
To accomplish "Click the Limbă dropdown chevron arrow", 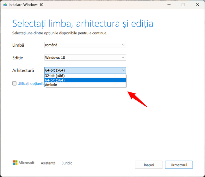I will click(x=123, y=45).
